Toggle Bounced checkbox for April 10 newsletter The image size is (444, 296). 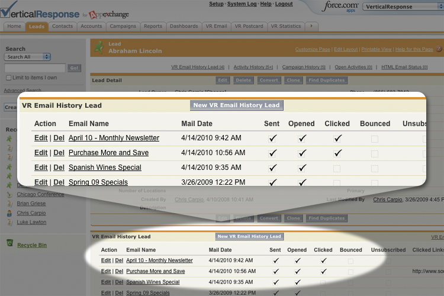(374, 139)
